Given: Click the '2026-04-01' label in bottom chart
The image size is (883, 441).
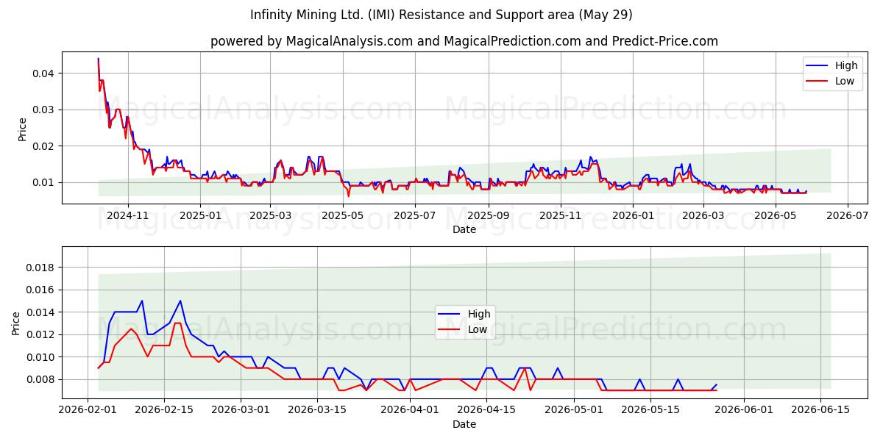Looking at the screenshot, I should 410,409.
